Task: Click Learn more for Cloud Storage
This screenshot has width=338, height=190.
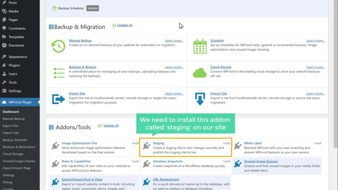Action: pyautogui.click(x=316, y=67)
